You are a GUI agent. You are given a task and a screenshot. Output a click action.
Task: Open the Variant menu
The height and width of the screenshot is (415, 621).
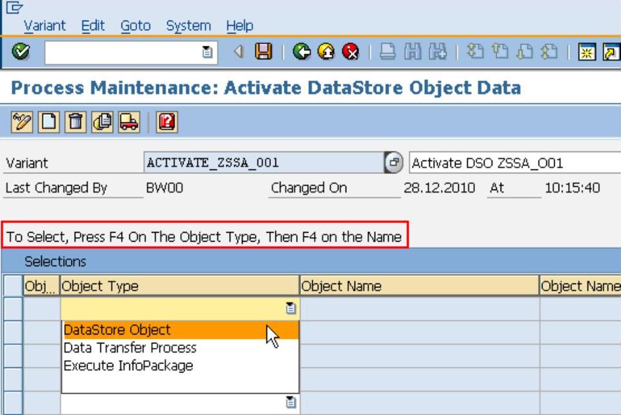[44, 26]
